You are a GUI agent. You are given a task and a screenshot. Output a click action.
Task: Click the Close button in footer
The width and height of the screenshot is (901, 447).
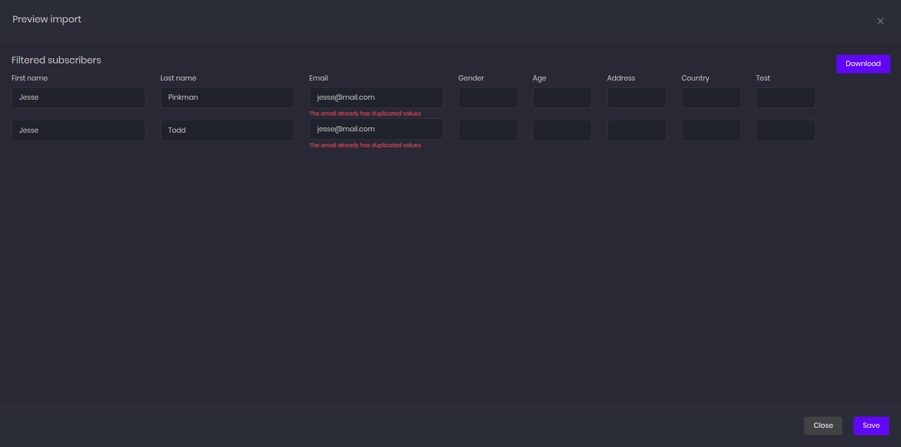[x=822, y=426]
